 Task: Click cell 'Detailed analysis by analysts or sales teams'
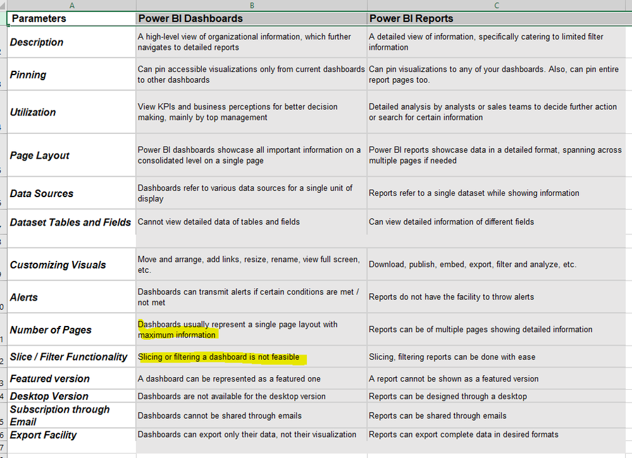[x=497, y=112]
